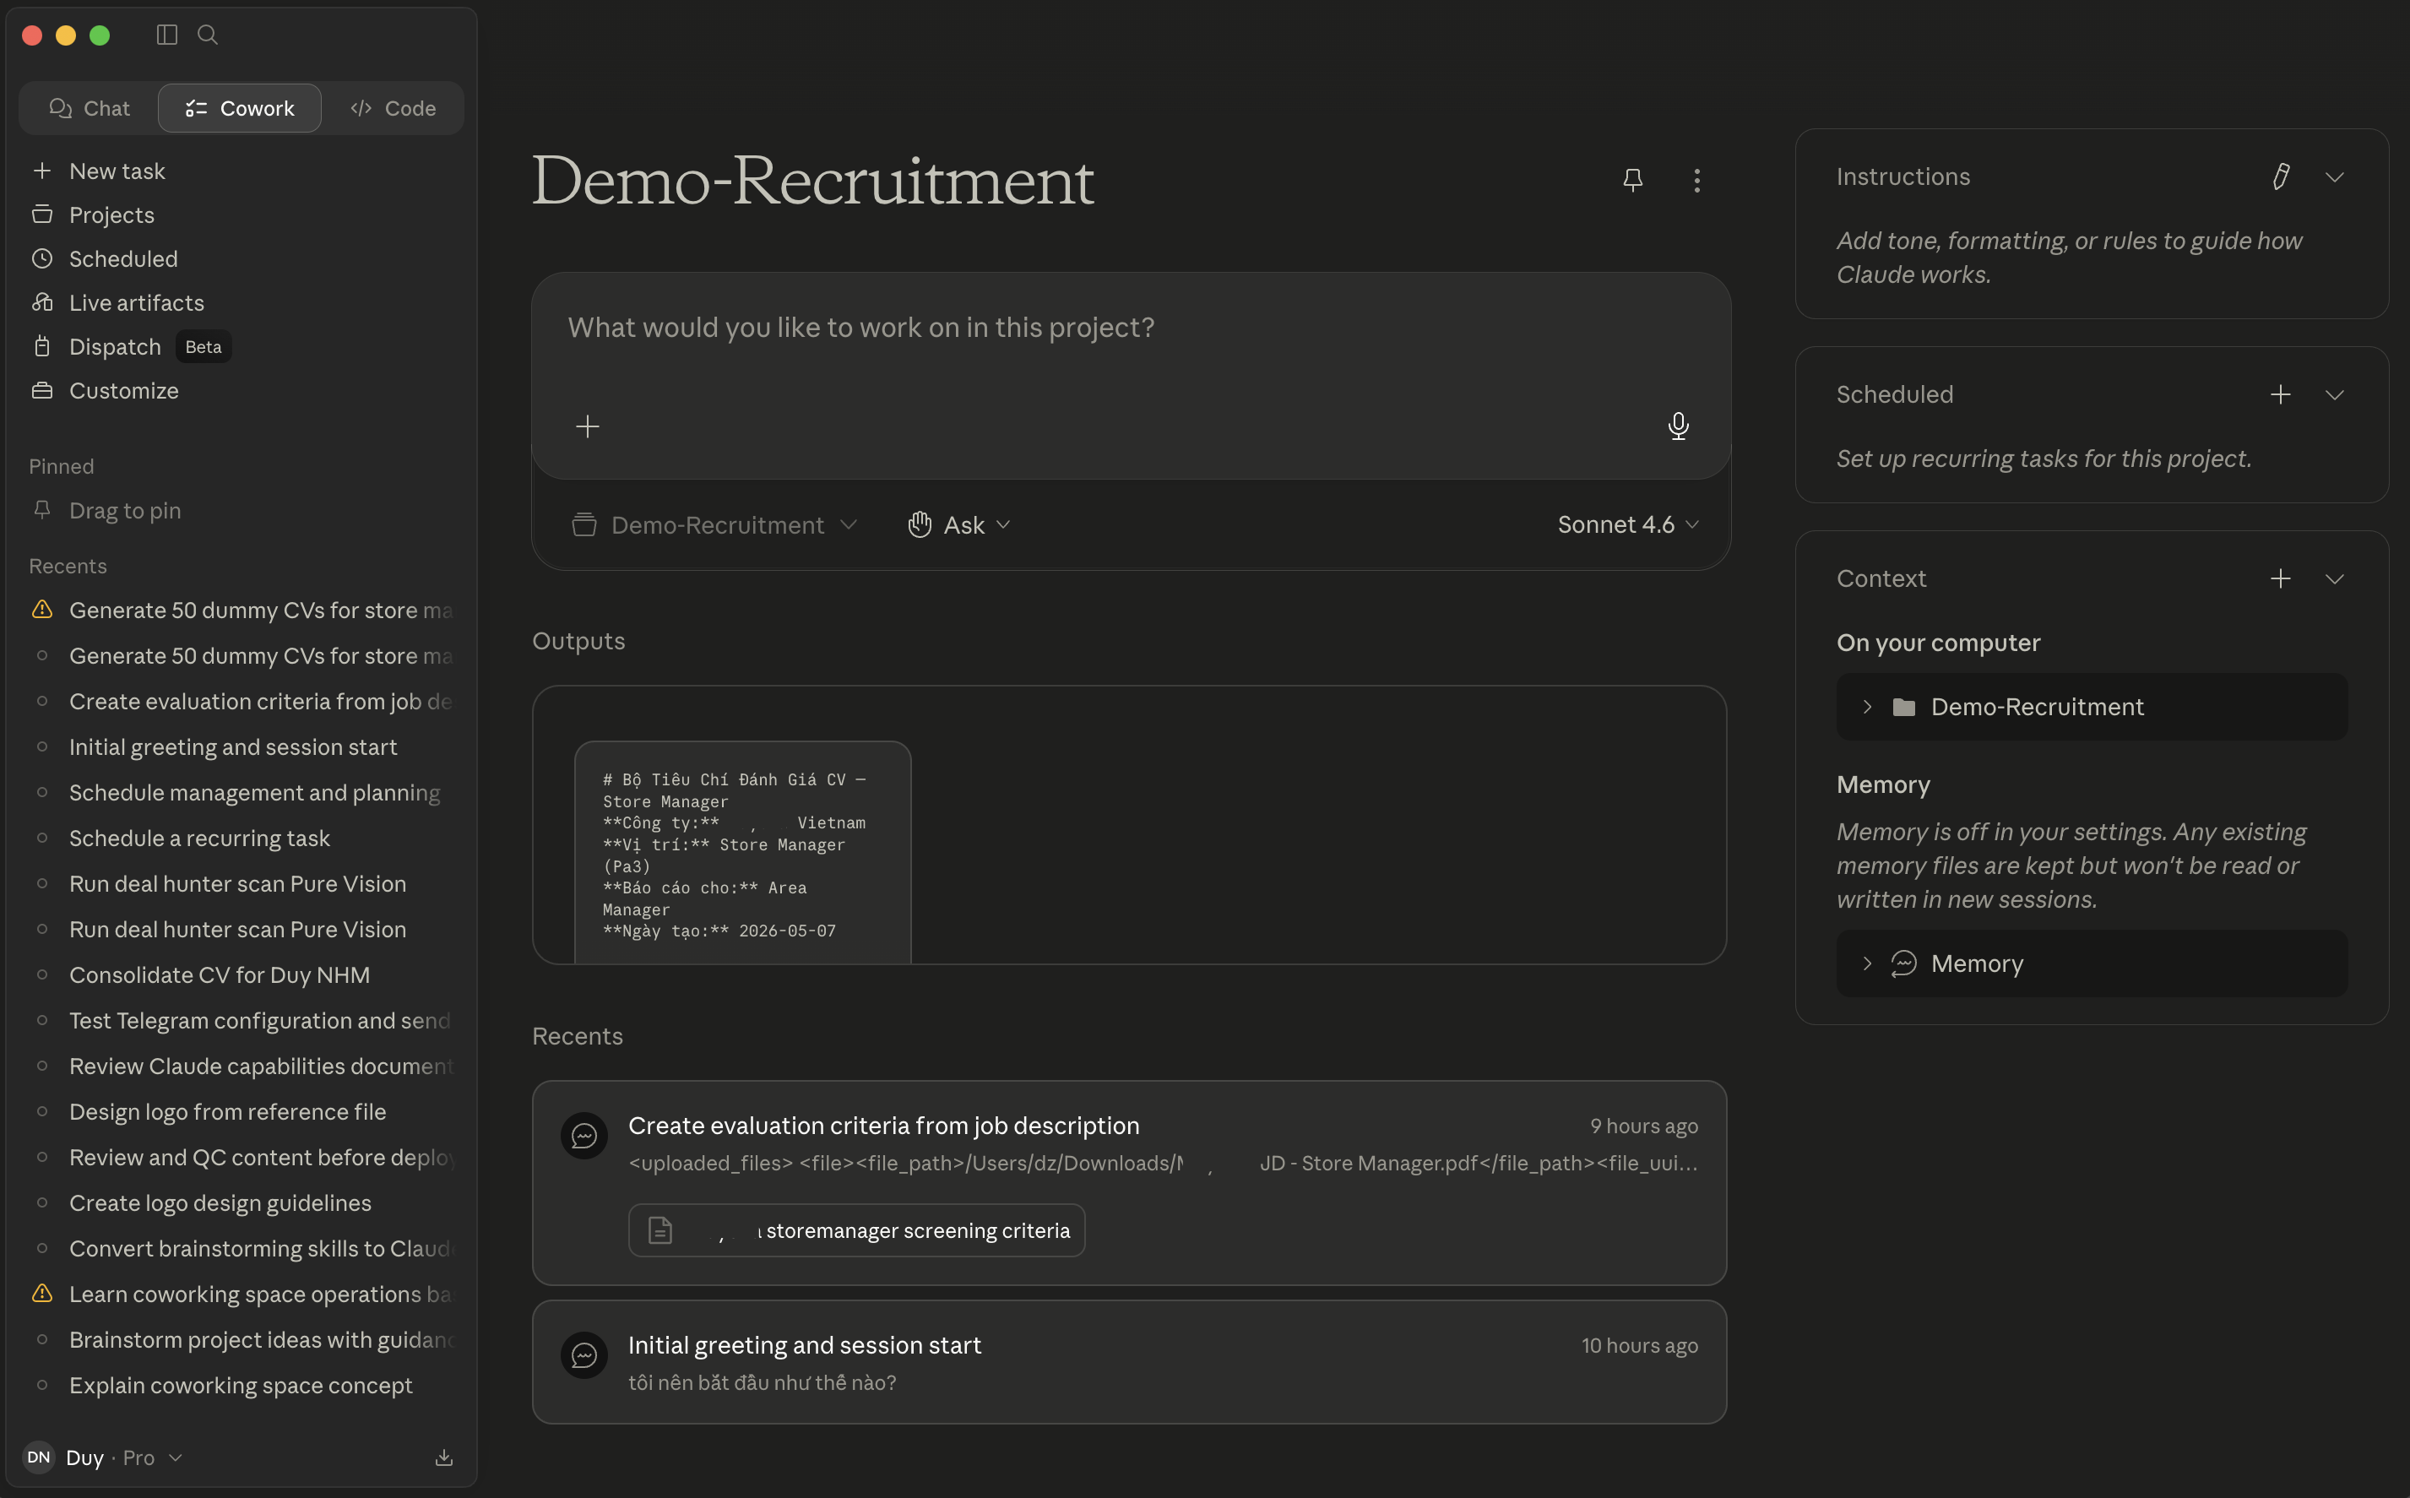
Task: Open sidebar Create evaluation criteria from job
Action: click(x=242, y=701)
